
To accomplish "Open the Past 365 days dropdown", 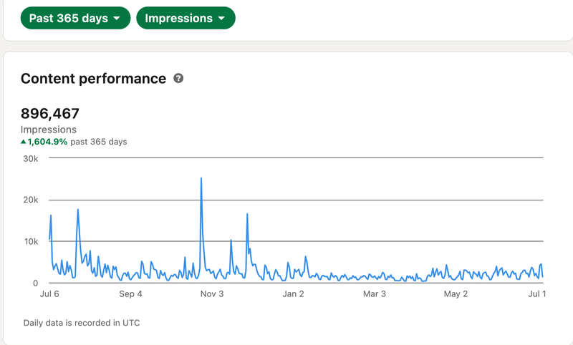I will (x=75, y=18).
